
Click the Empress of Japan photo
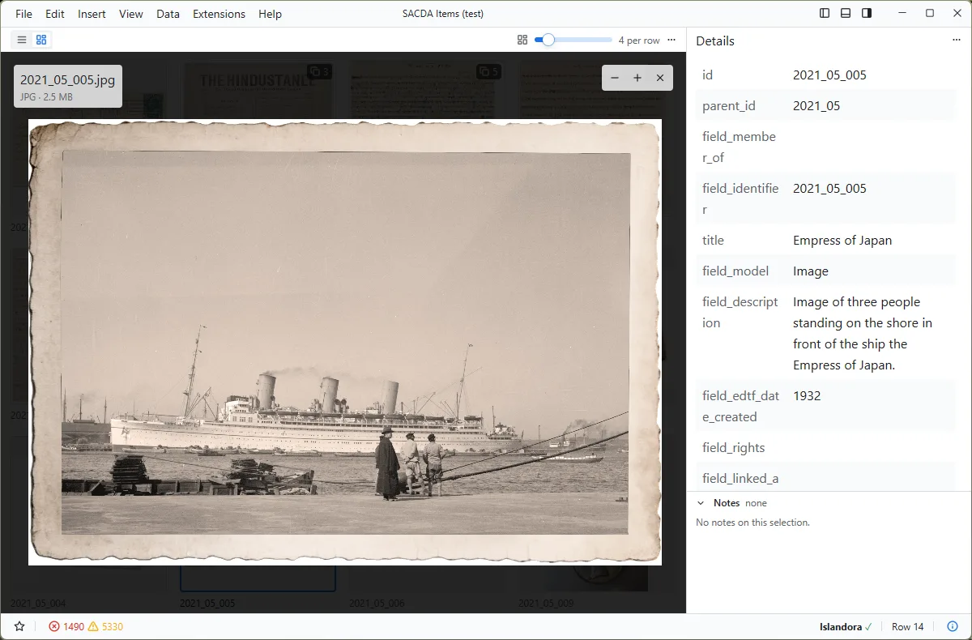345,342
